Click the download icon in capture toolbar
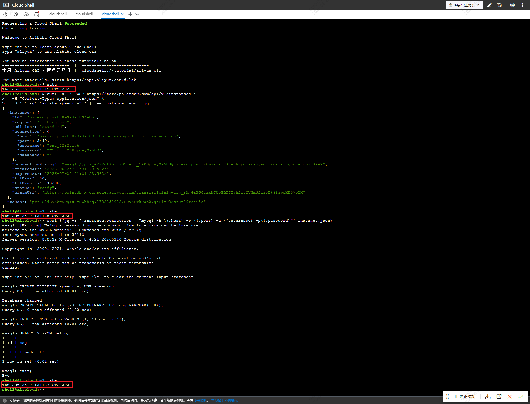The image size is (530, 404). tap(488, 397)
